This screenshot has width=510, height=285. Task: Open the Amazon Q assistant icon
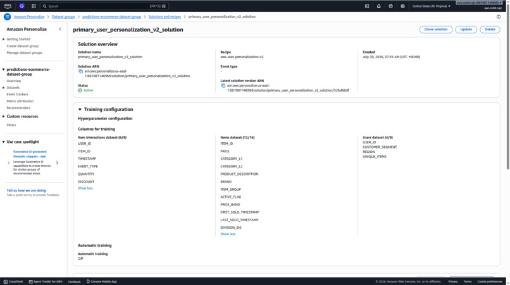tap(22, 6)
